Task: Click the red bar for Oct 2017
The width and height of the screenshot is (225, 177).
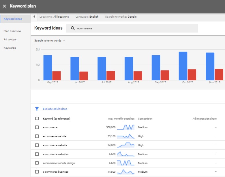Action: click(192, 75)
